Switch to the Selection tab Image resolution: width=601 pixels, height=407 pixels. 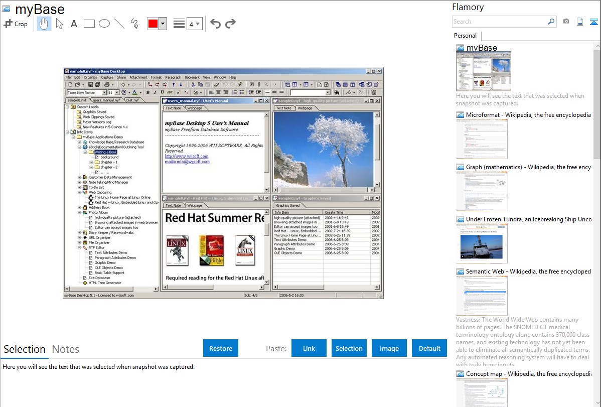pyautogui.click(x=25, y=349)
